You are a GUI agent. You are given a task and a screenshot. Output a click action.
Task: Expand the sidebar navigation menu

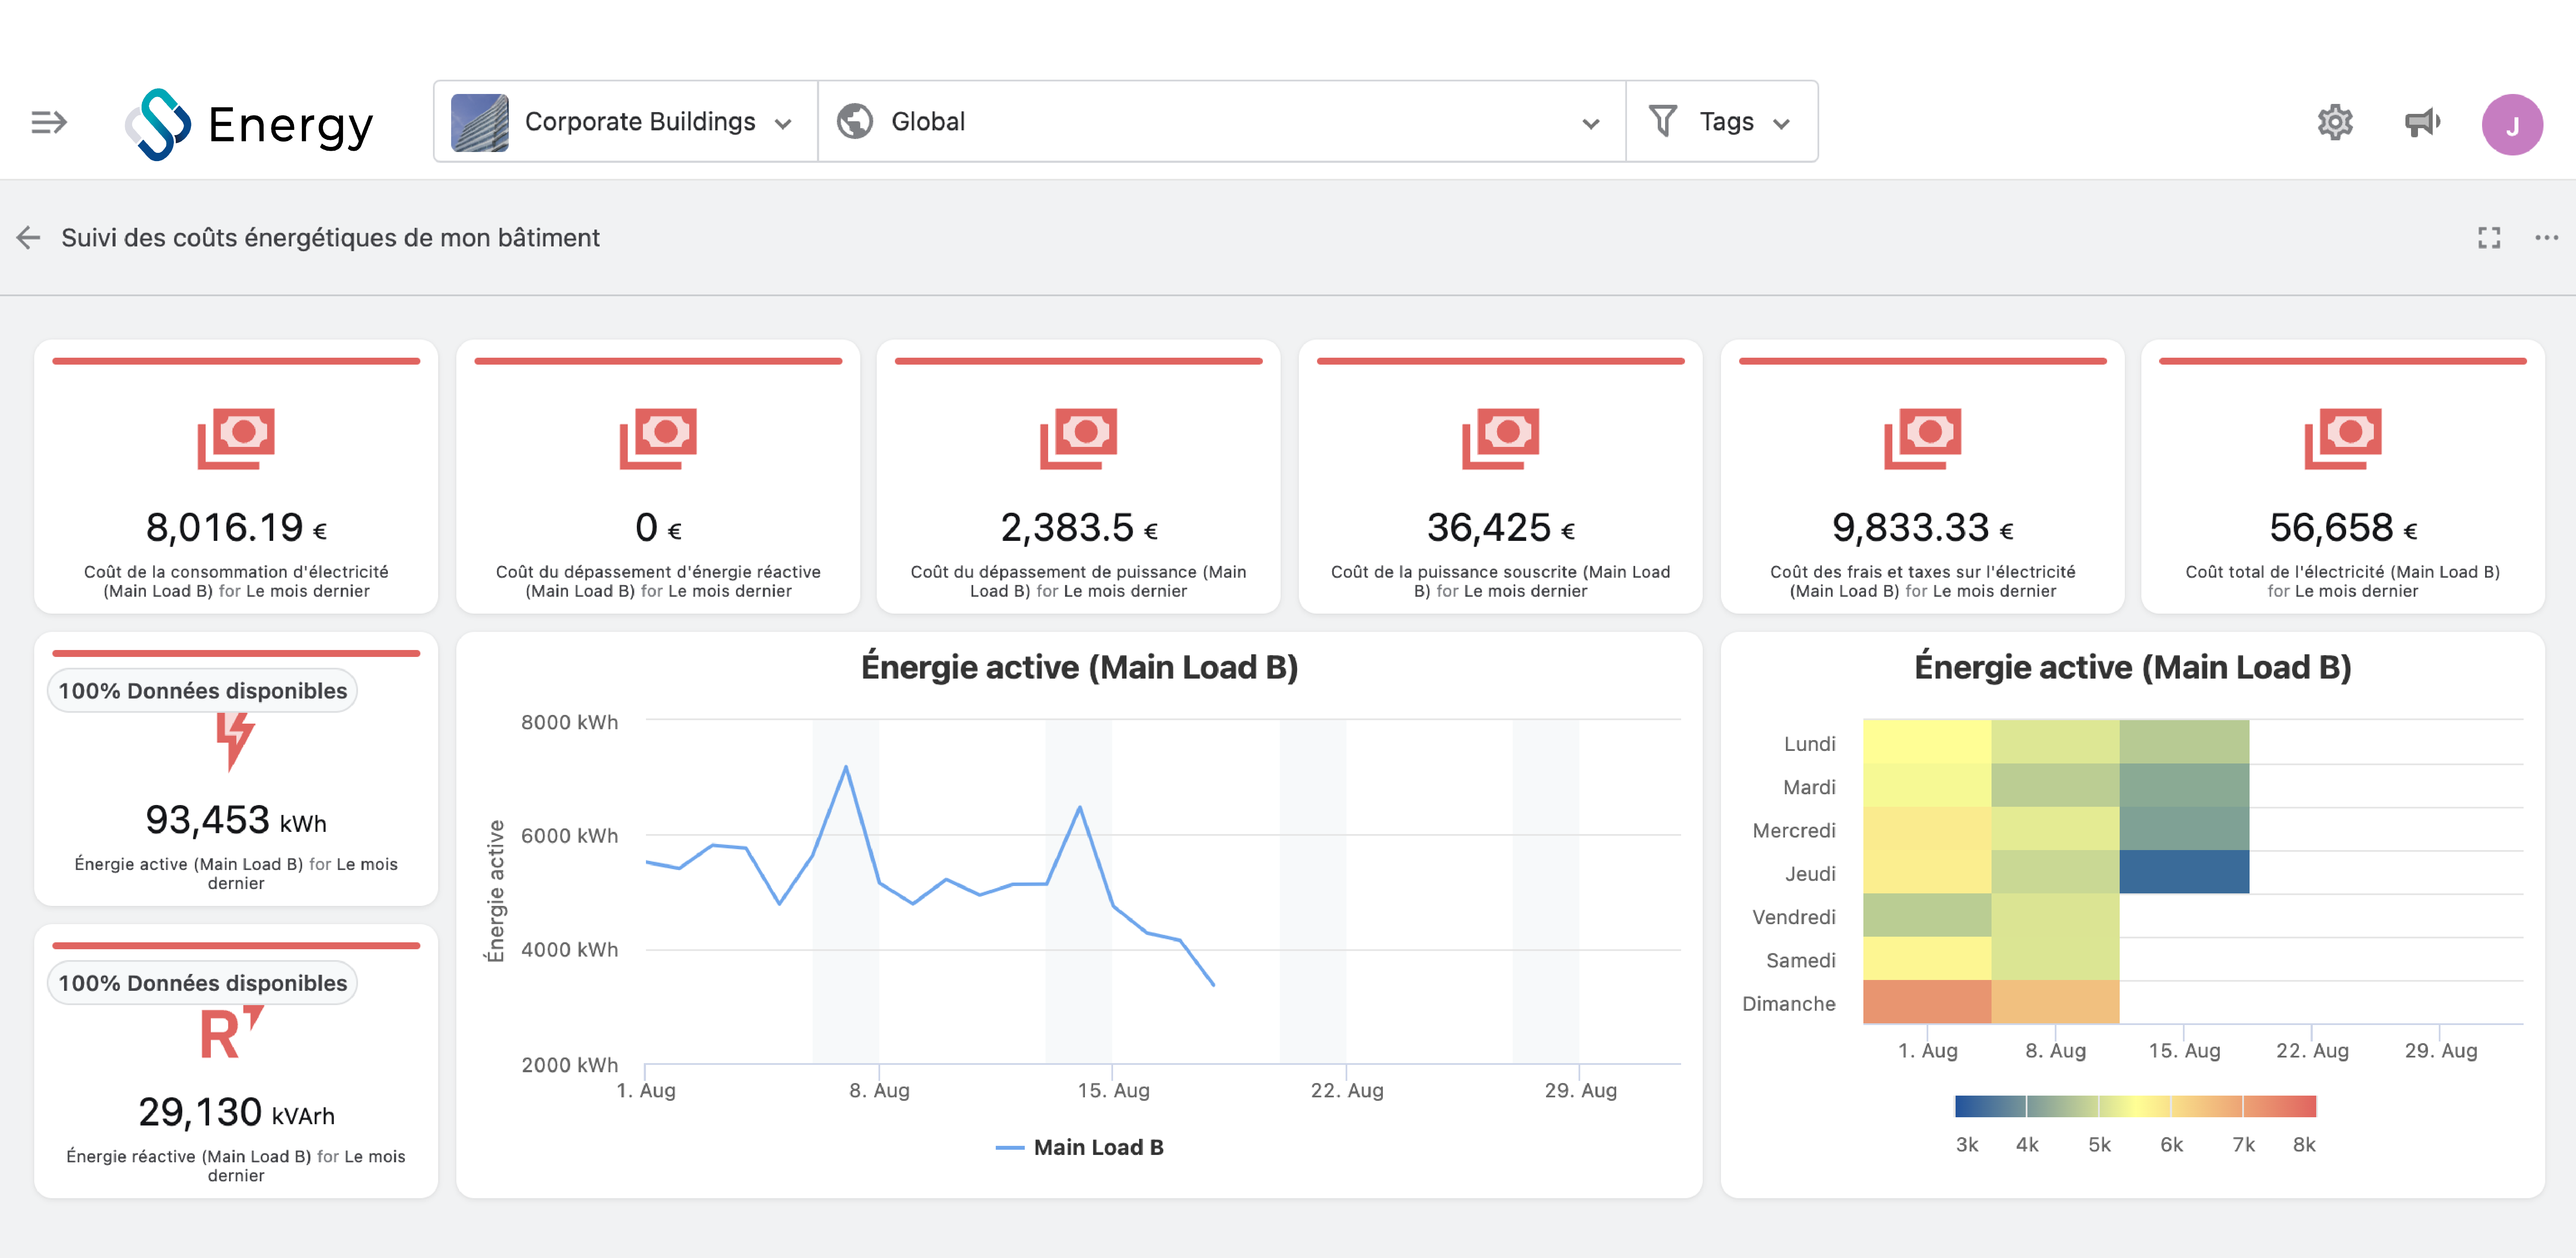[x=48, y=122]
